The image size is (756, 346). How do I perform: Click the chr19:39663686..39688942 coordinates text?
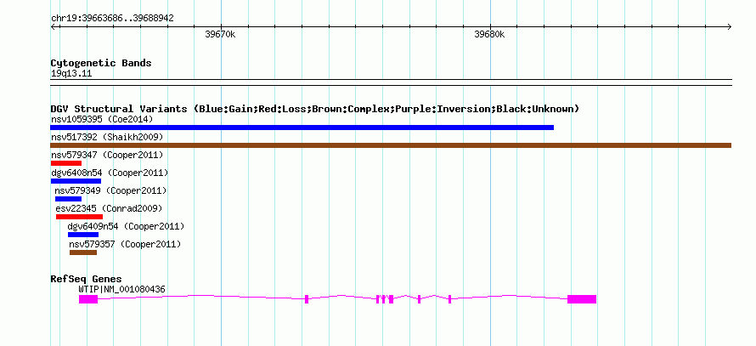point(112,19)
